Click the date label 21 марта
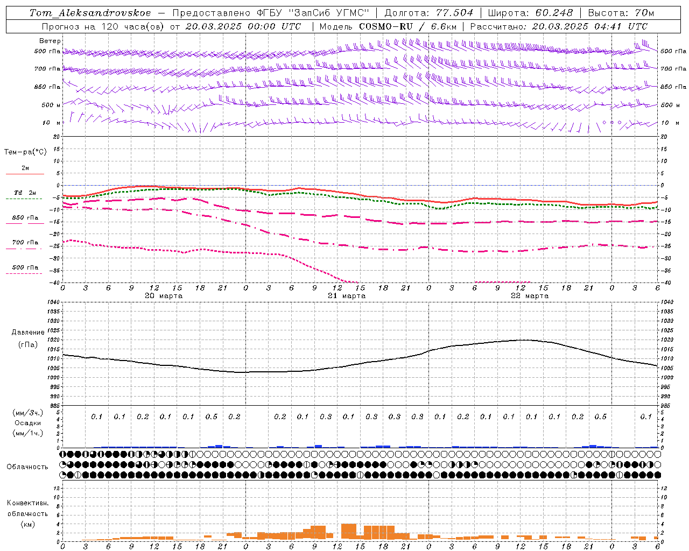The image size is (689, 551). point(347,296)
